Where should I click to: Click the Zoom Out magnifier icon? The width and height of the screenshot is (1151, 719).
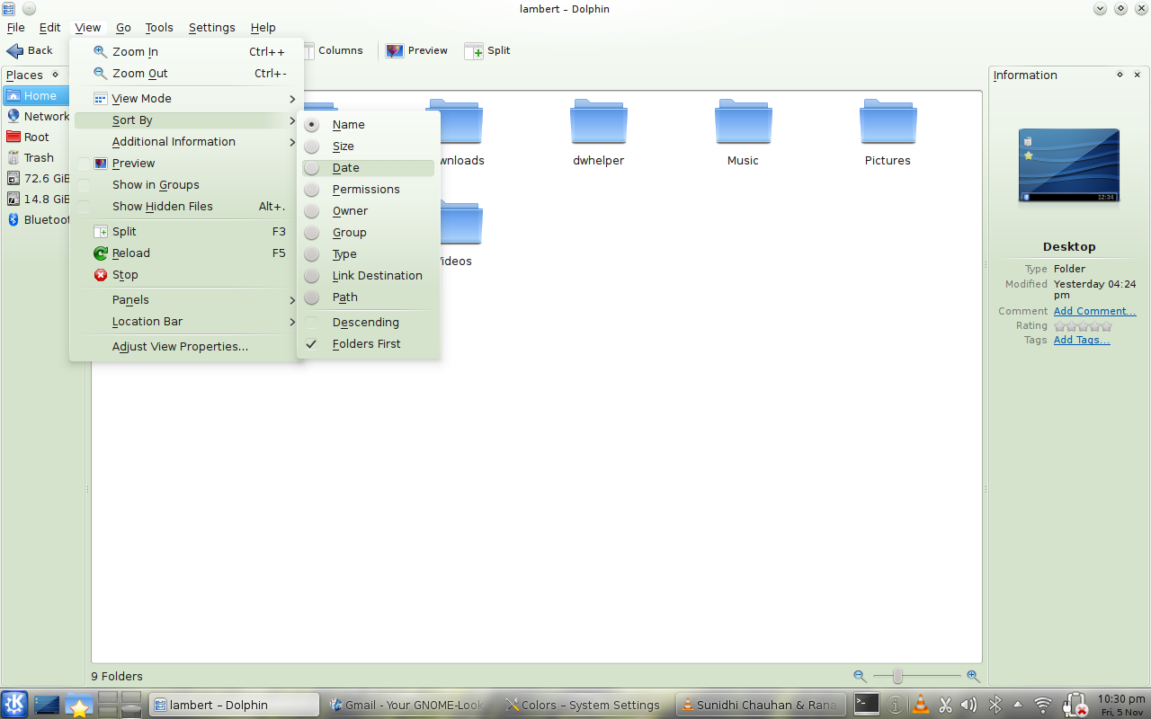click(101, 74)
